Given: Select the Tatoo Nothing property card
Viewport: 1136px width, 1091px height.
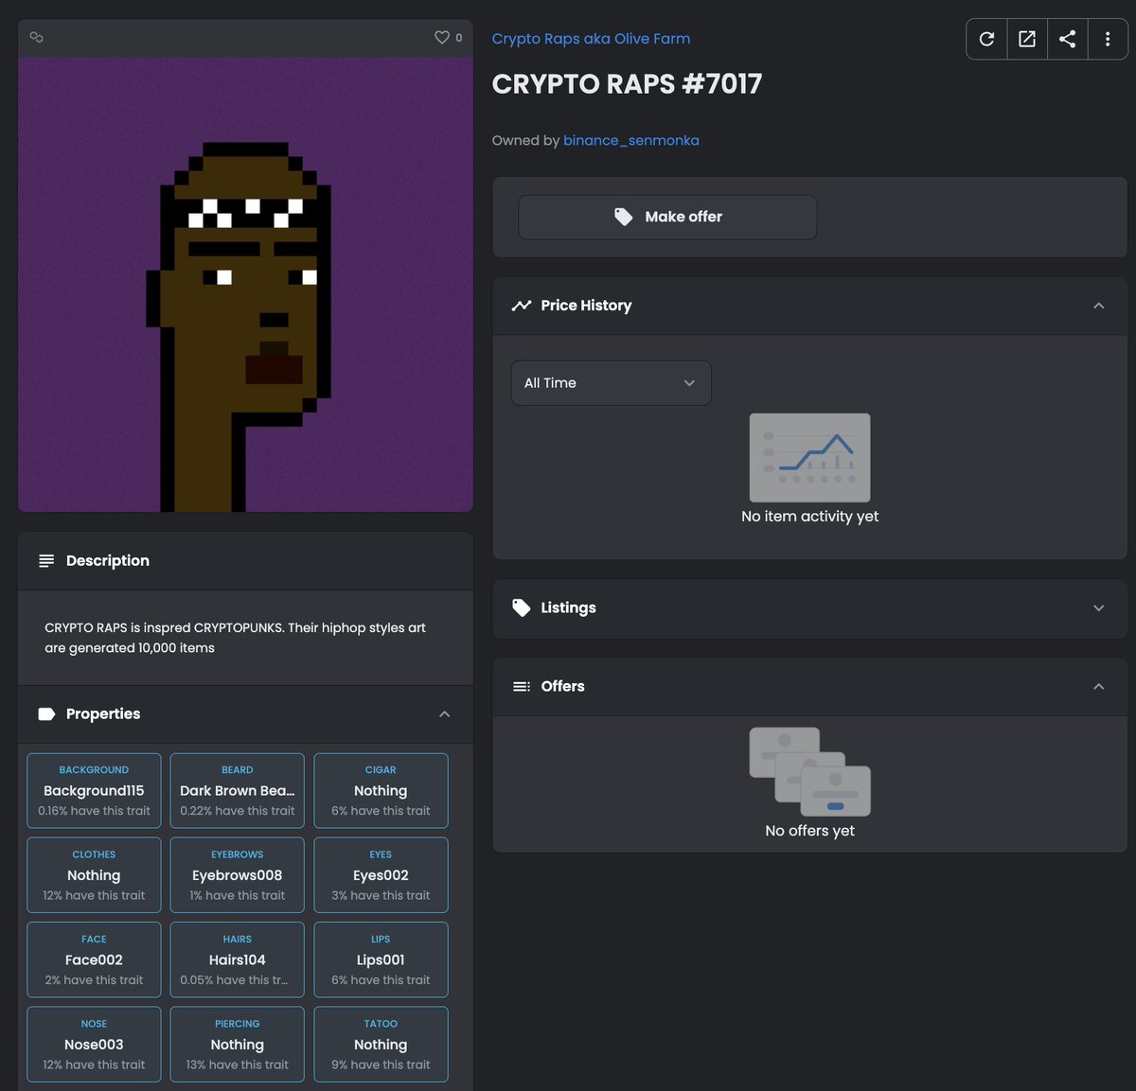Looking at the screenshot, I should (381, 1045).
